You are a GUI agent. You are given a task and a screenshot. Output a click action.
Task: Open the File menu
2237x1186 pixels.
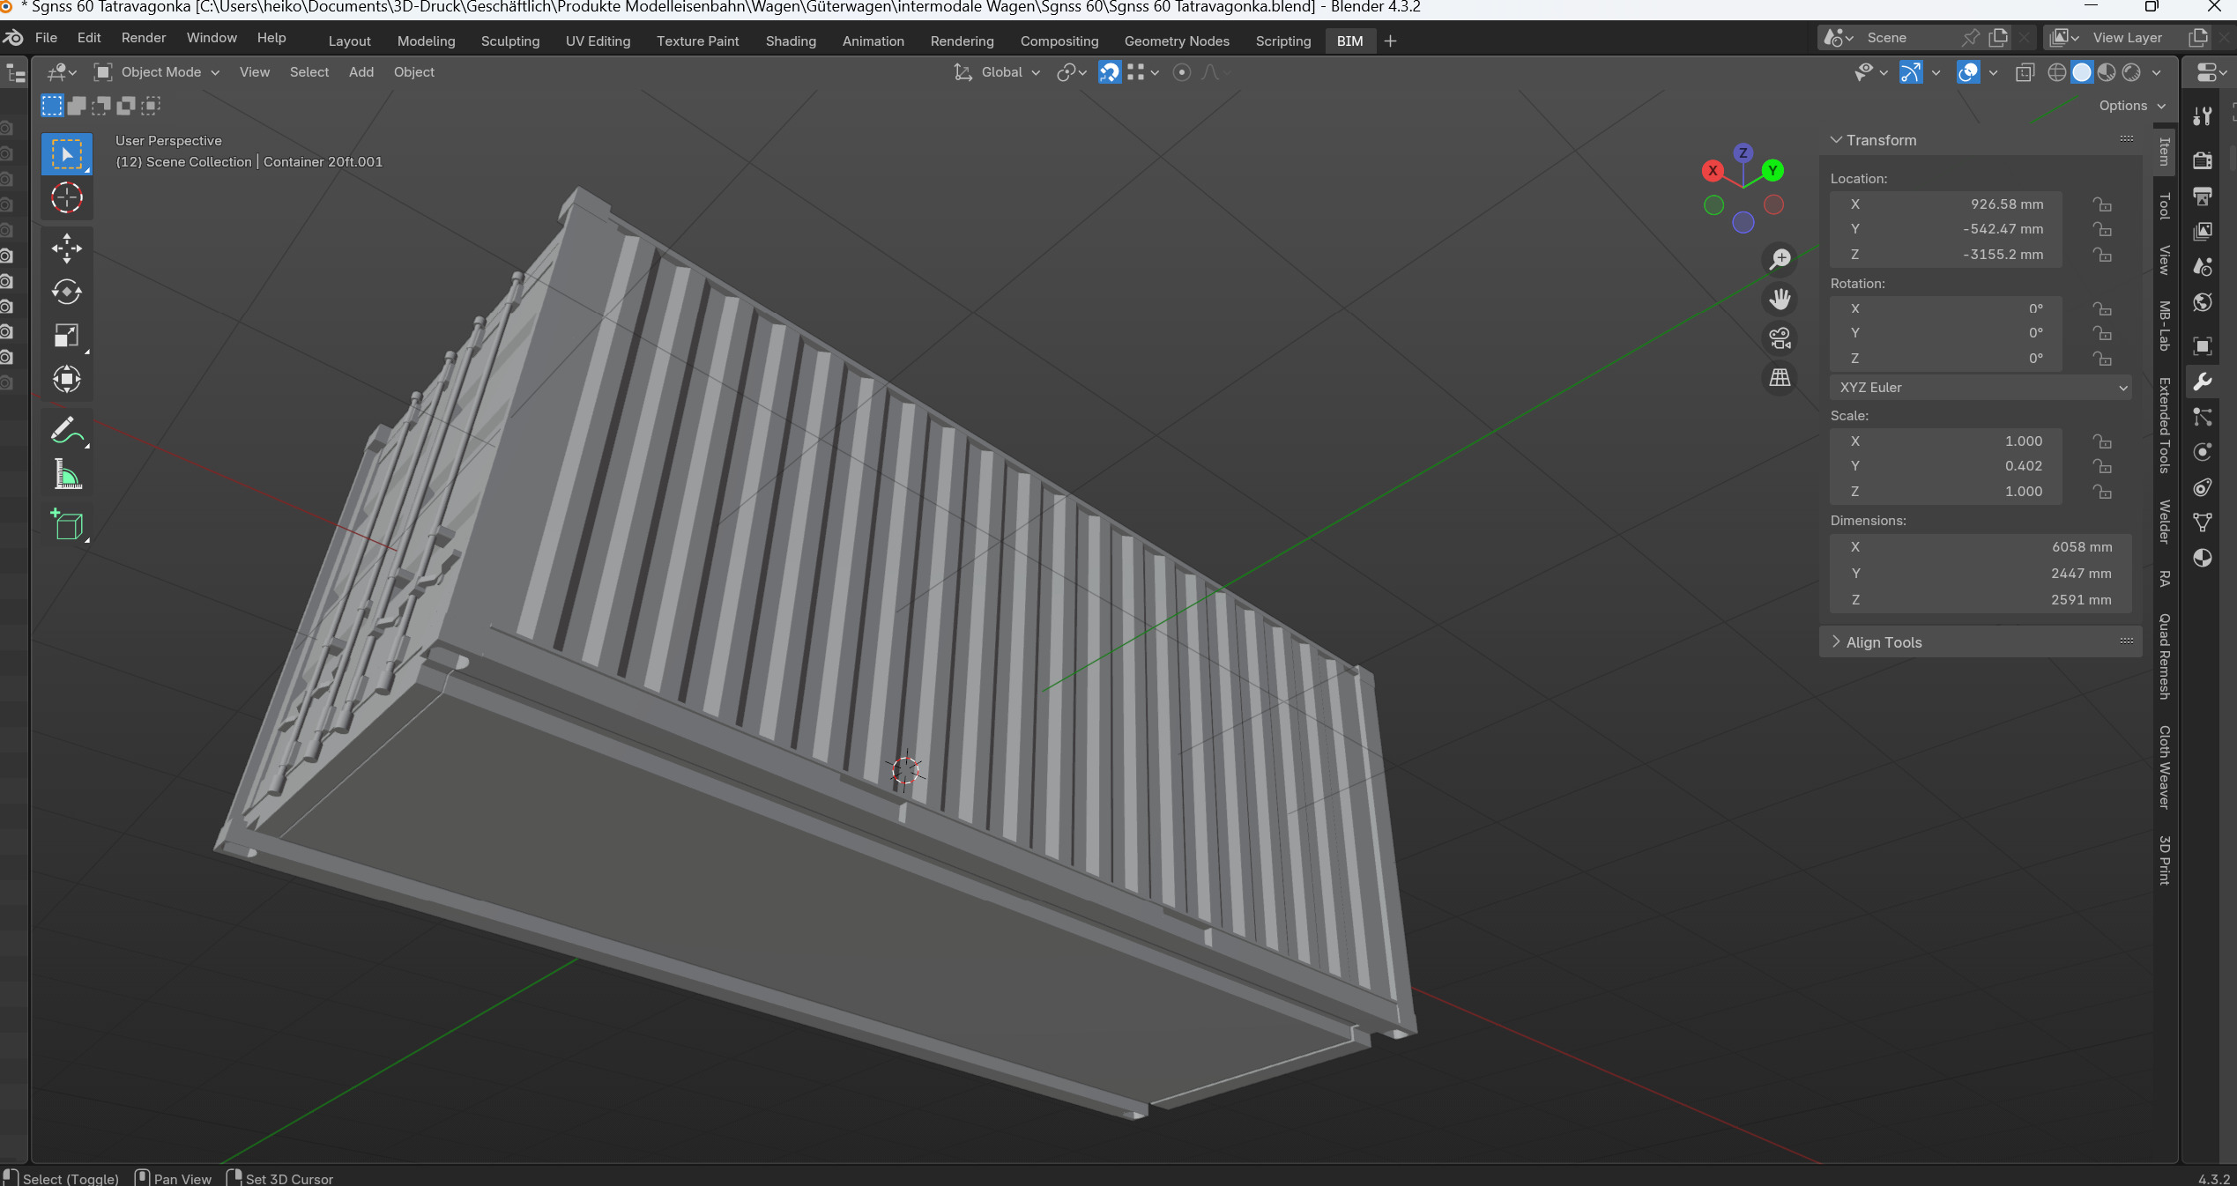pos(46,38)
